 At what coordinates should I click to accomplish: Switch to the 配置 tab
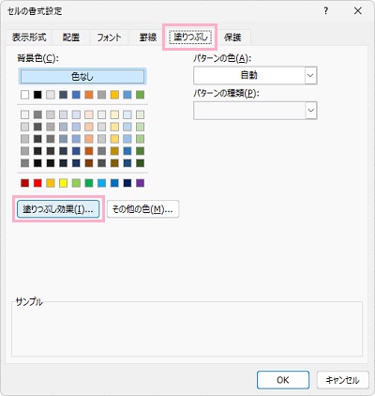71,38
